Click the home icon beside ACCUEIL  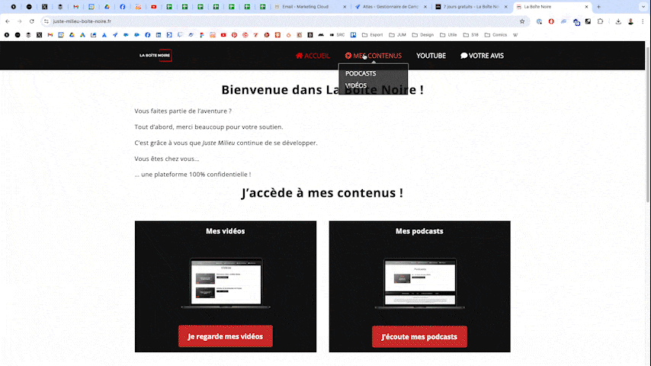click(300, 56)
